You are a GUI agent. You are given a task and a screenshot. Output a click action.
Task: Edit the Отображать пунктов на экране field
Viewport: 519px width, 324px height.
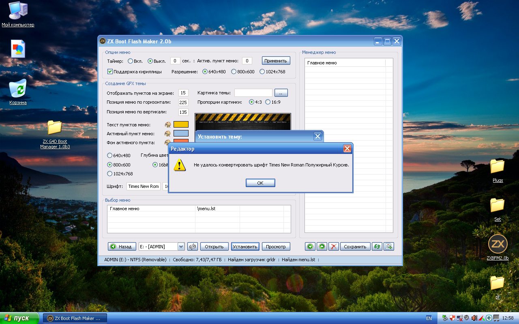click(183, 93)
